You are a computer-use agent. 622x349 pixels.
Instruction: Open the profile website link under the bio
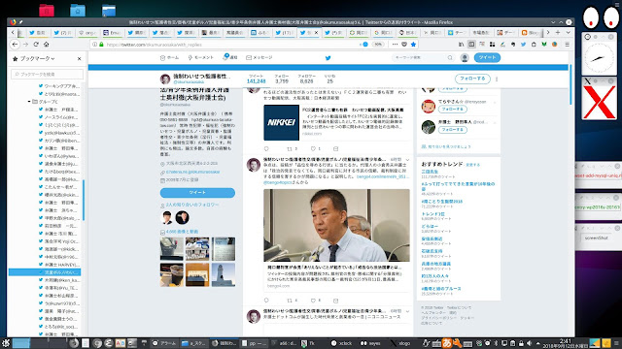[x=192, y=173]
